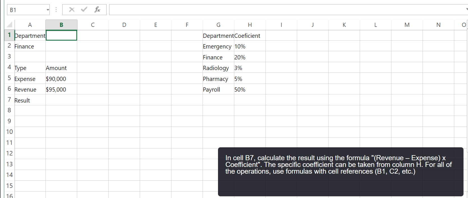Viewport: 468px width, 198px height.
Task: Select column L header
Action: click(x=376, y=25)
